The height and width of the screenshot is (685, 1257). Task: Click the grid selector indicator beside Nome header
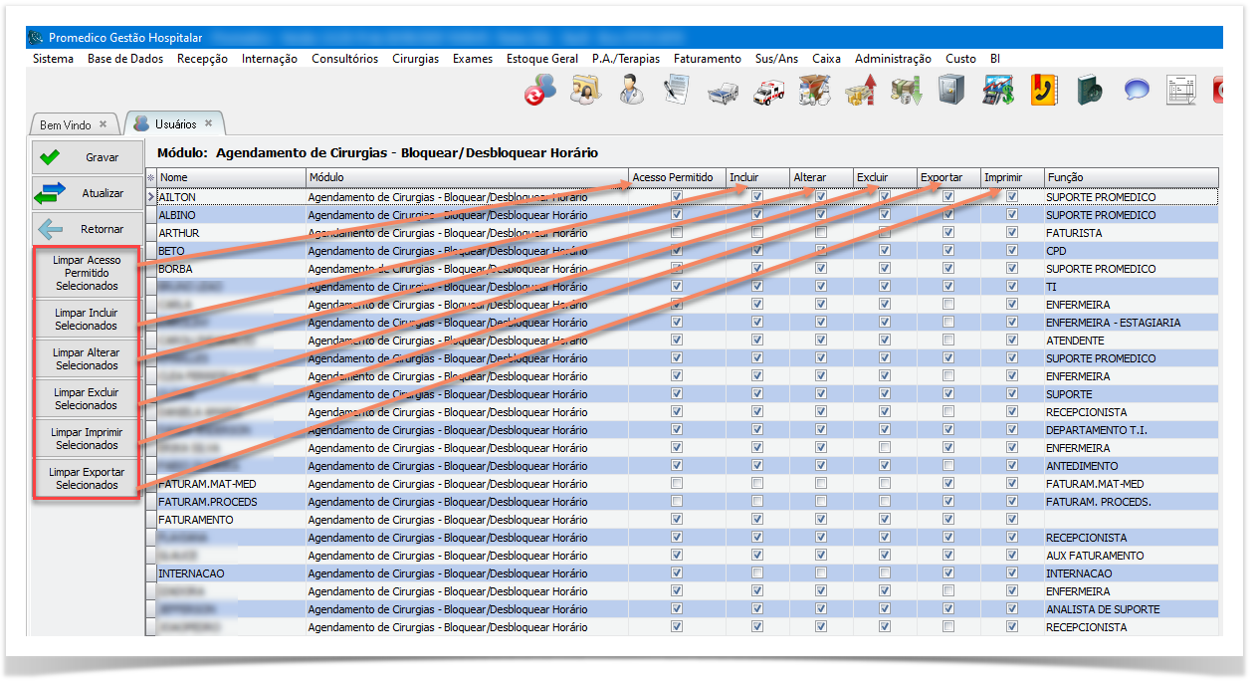coord(150,178)
